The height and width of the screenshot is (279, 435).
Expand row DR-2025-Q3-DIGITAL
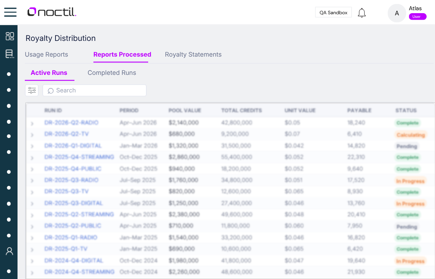pos(32,203)
